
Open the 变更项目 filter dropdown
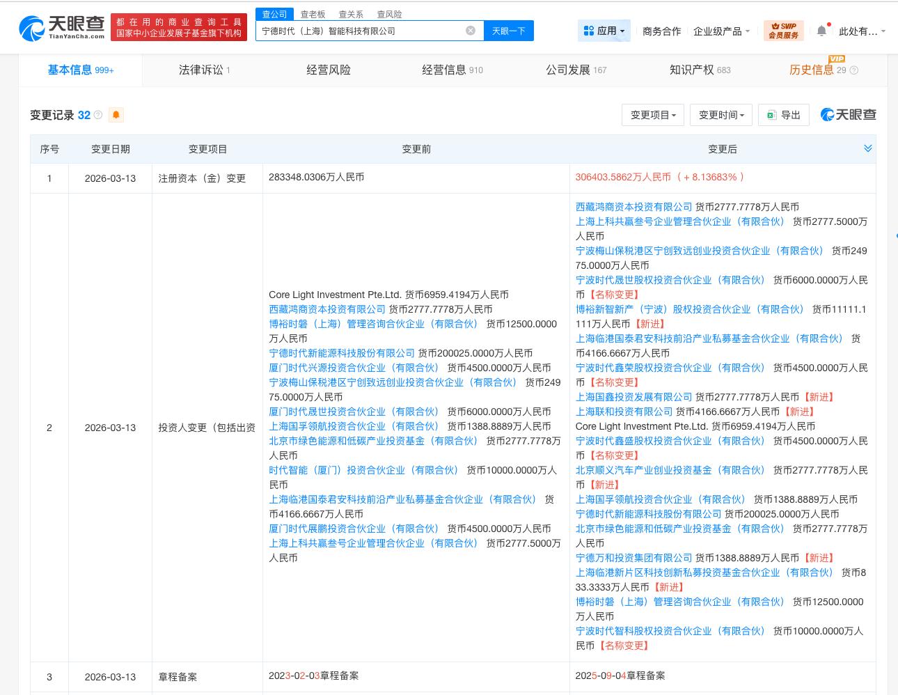click(653, 115)
